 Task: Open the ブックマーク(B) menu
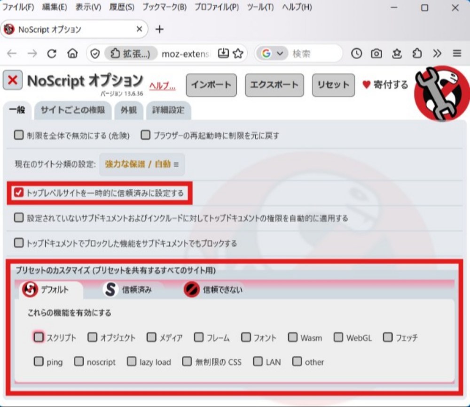click(164, 7)
